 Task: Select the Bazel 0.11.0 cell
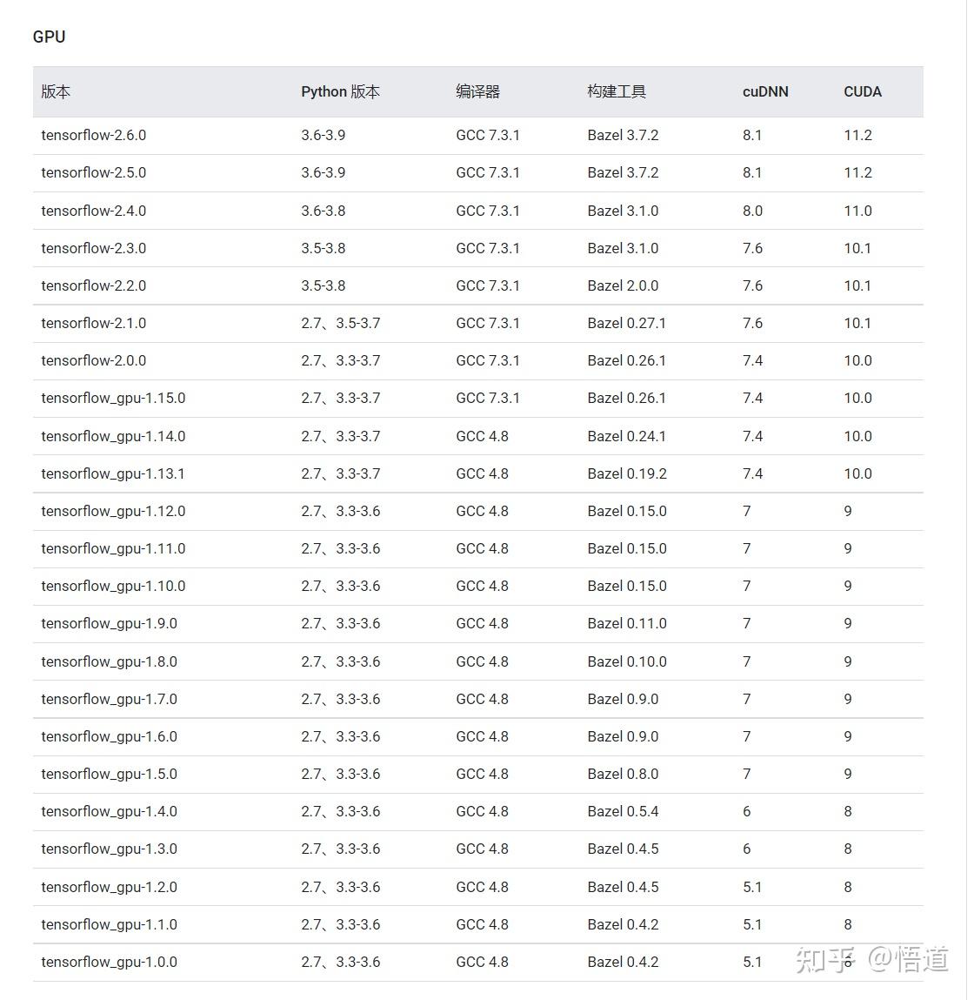point(627,624)
